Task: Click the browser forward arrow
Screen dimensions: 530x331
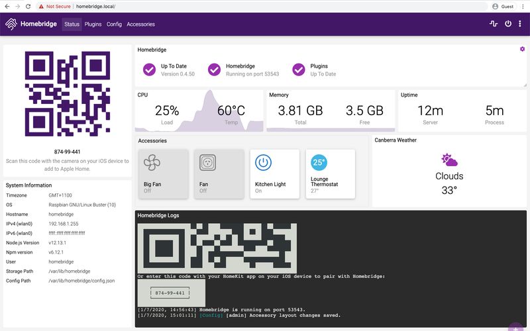Action: click(18, 6)
